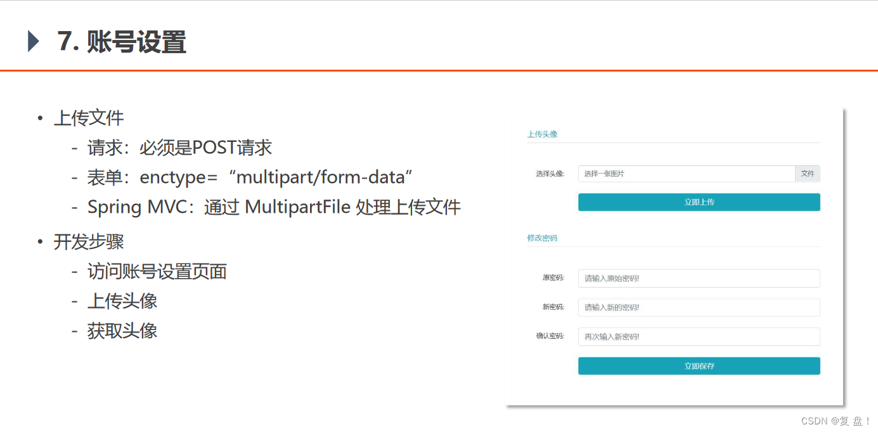Click the 新密码 label text

553,307
